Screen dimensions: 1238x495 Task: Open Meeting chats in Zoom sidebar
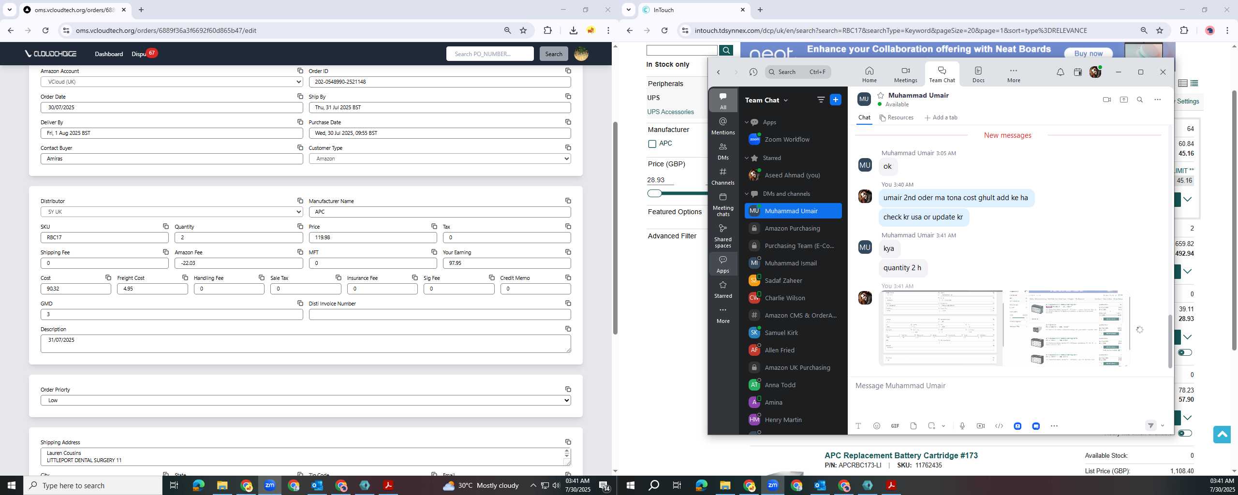pos(723,204)
